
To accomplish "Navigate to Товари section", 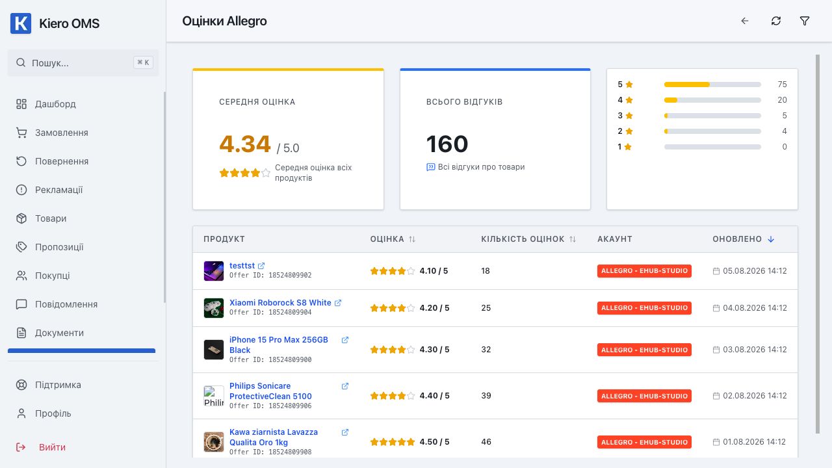I will [x=82, y=218].
